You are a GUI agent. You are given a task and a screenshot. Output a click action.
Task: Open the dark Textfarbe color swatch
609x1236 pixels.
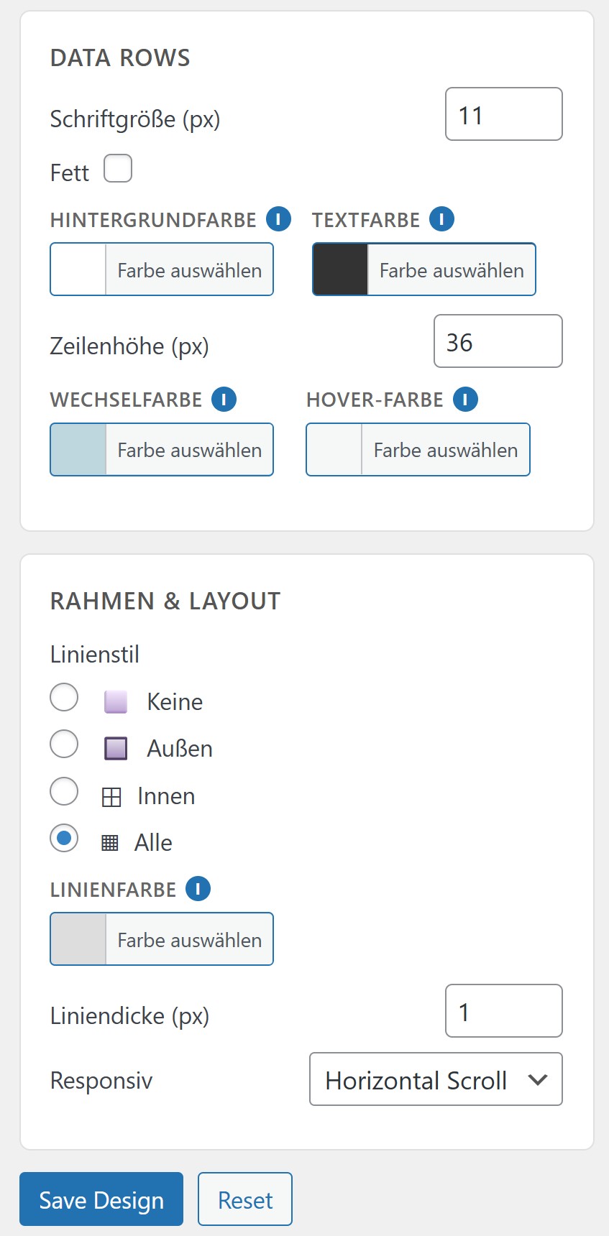[x=340, y=269]
